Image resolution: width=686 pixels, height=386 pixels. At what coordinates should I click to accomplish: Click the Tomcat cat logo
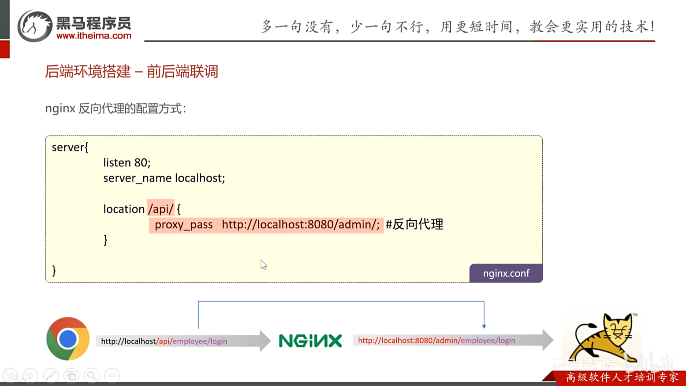603,338
